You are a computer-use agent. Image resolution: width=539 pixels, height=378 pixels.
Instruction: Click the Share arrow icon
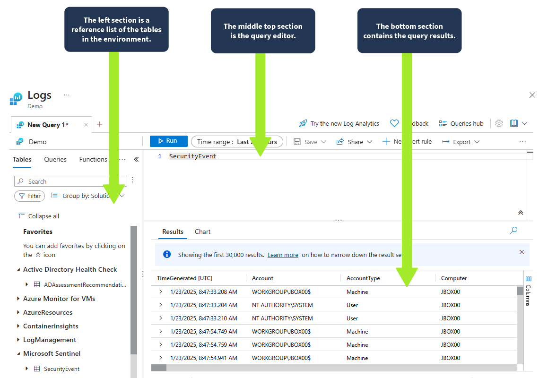point(340,142)
